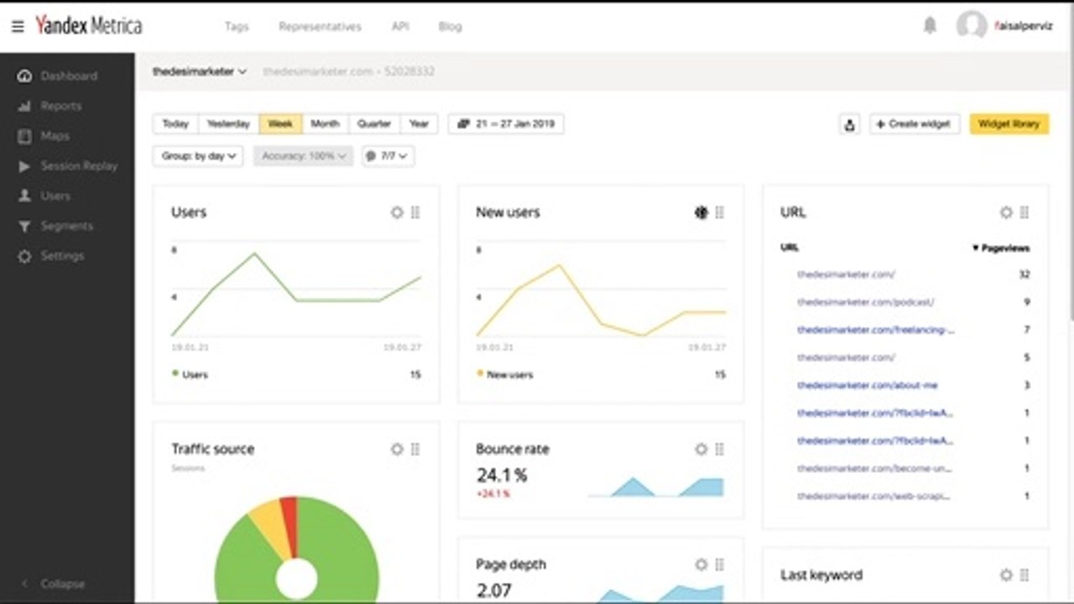Image resolution: width=1074 pixels, height=604 pixels.
Task: Open API in top navigation
Action: [x=400, y=26]
